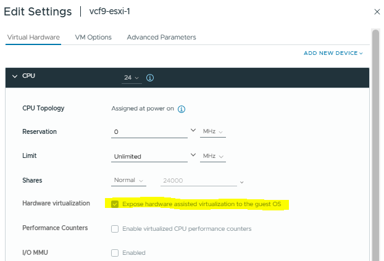Click the Reservation input field
Viewport: 384px width, 261px height.
coord(148,132)
